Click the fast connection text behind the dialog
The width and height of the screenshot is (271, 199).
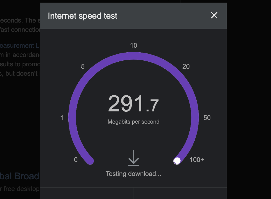[x=19, y=30]
